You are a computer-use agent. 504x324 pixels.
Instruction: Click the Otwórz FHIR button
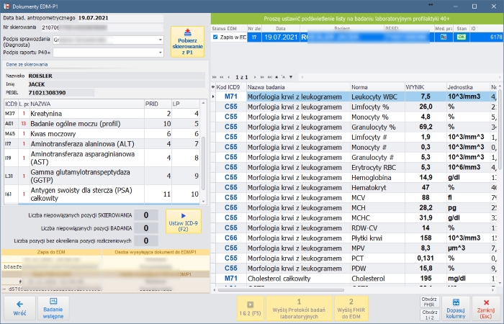coord(429,302)
